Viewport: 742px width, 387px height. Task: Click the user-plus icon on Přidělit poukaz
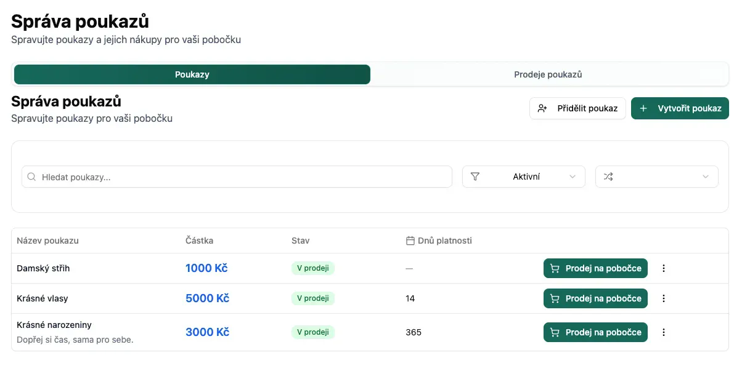click(x=542, y=108)
